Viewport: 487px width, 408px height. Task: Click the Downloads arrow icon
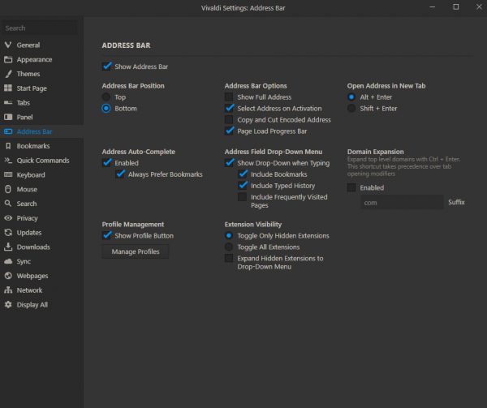coord(8,247)
